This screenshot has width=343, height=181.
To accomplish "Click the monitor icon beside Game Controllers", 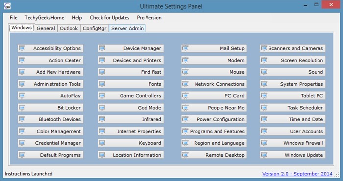I will point(102,95).
